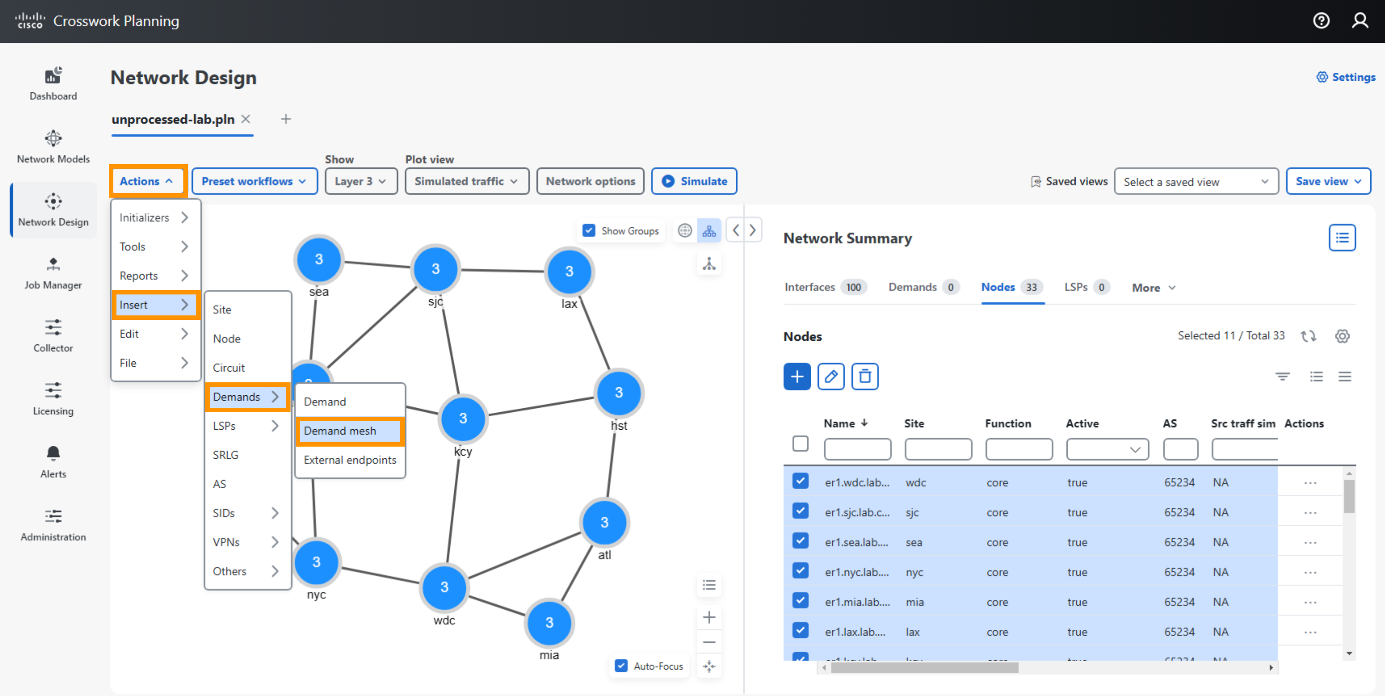Open the Save view dropdown
The width and height of the screenshot is (1385, 696).
click(1327, 181)
